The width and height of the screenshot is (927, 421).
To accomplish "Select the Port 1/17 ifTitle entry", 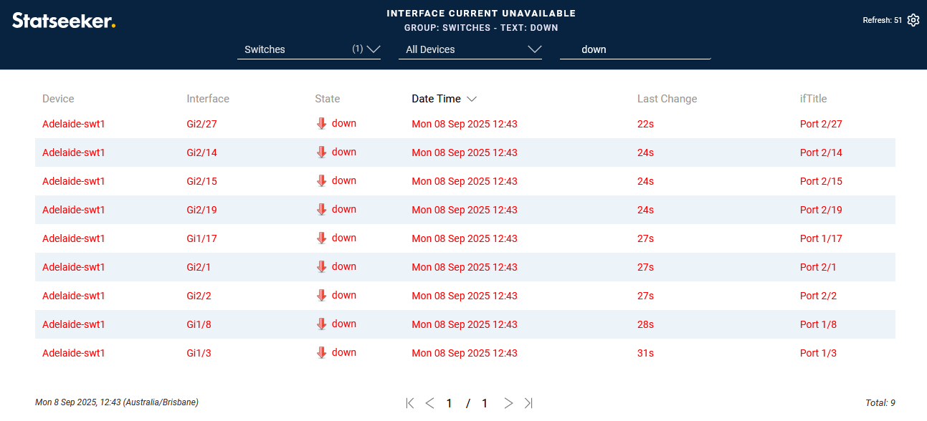I will [821, 238].
